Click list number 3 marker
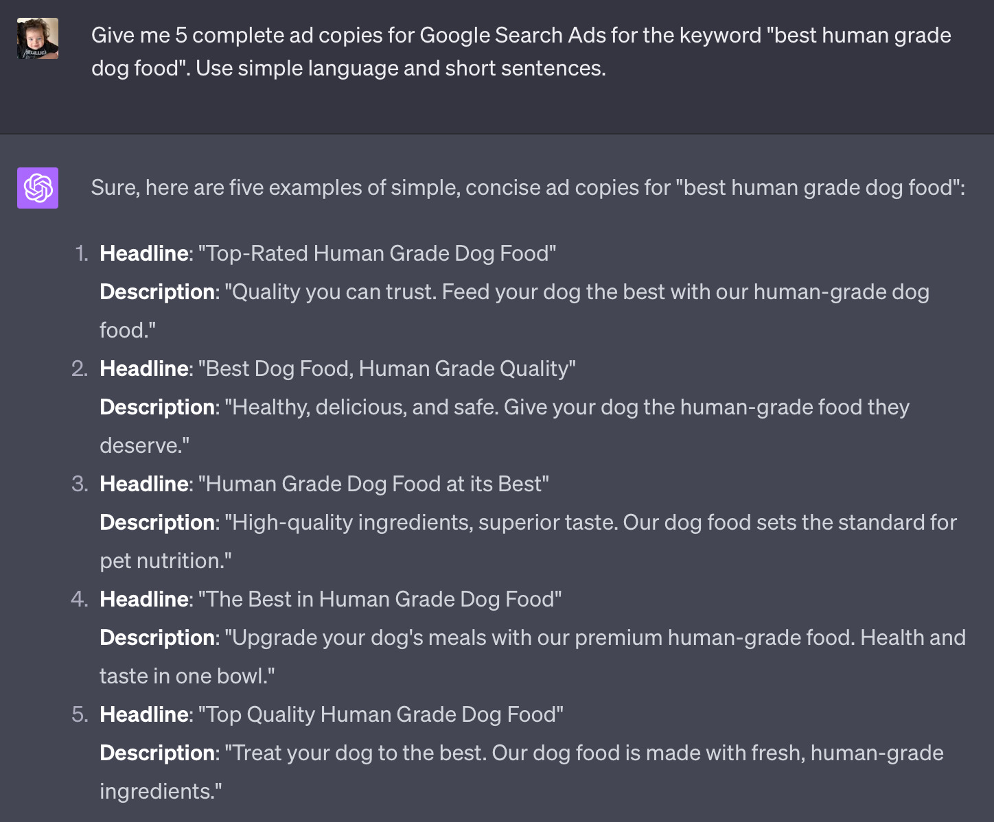The height and width of the screenshot is (822, 994). pyautogui.click(x=80, y=484)
